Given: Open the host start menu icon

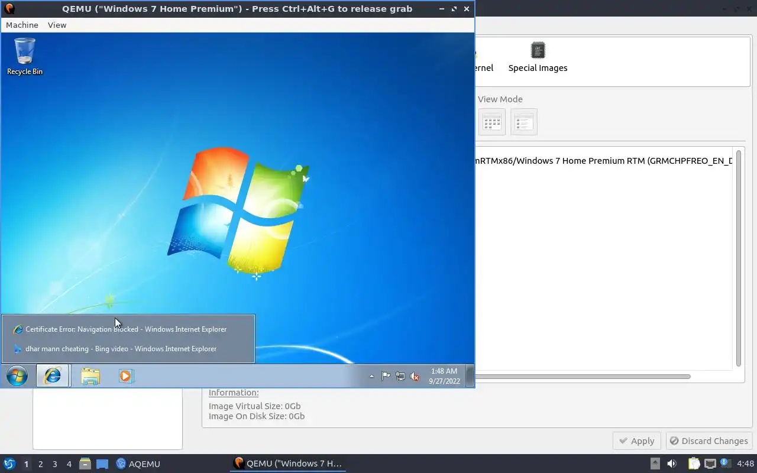Looking at the screenshot, I should [x=9, y=464].
